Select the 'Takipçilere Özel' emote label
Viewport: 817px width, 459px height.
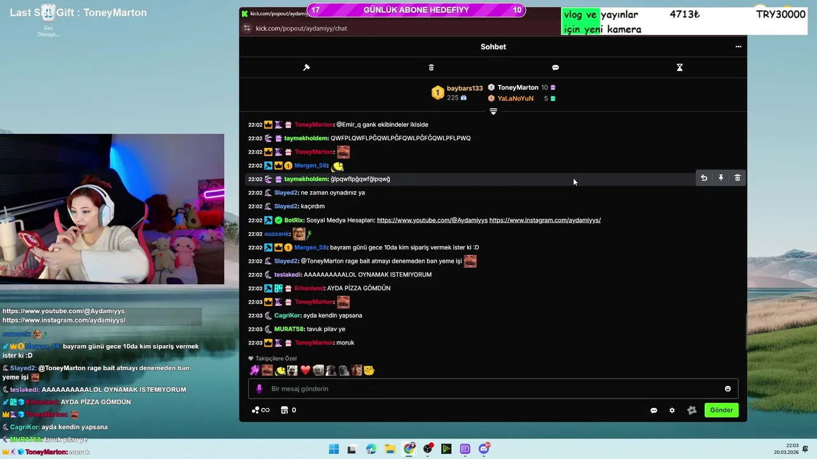pyautogui.click(x=276, y=358)
